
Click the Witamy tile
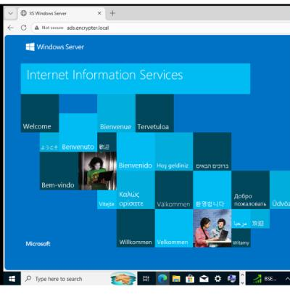coord(241,238)
